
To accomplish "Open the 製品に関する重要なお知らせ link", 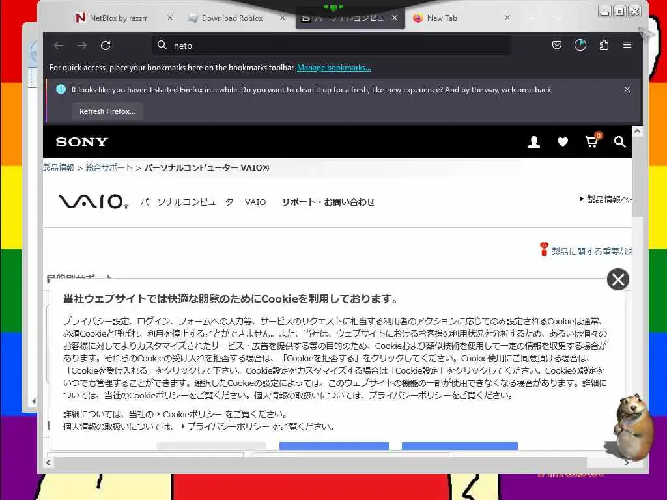I will pyautogui.click(x=586, y=251).
